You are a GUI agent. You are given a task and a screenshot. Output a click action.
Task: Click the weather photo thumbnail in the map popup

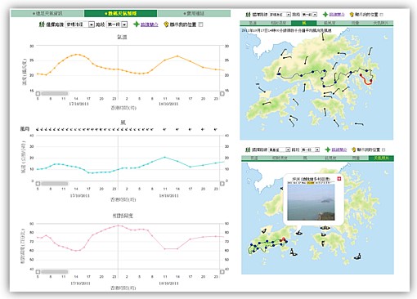(x=311, y=202)
